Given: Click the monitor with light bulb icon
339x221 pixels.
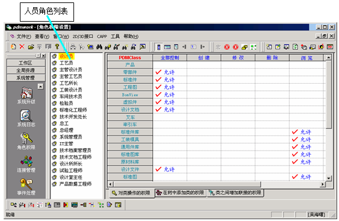Looking at the screenshot, I should tap(90, 47).
